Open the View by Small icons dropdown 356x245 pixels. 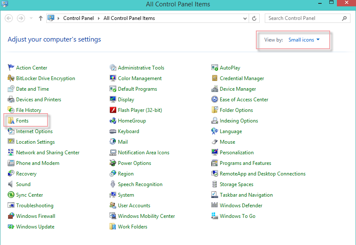pos(304,40)
